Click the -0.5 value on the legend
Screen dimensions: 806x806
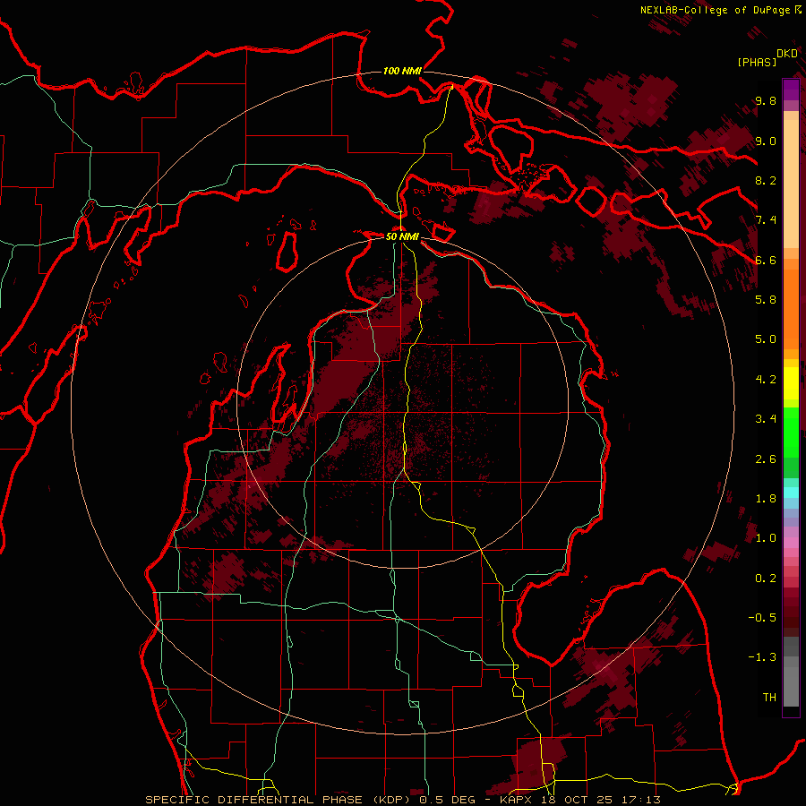coord(762,618)
